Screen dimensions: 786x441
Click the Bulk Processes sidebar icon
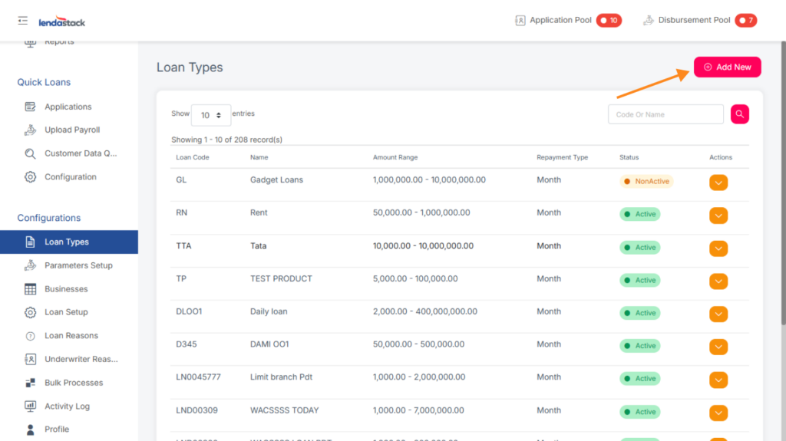pos(31,383)
